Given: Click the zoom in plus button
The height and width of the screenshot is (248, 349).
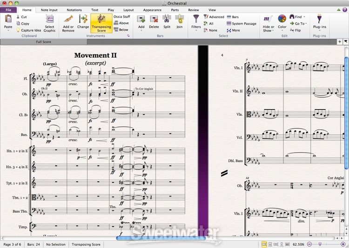Looking at the screenshot, I should pos(343,244).
